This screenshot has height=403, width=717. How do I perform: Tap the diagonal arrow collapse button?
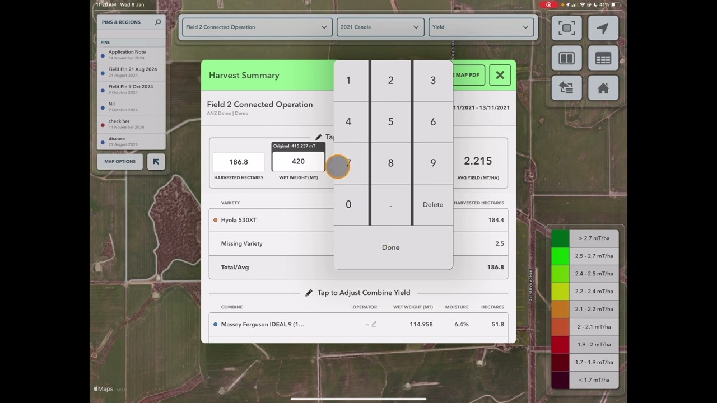156,162
